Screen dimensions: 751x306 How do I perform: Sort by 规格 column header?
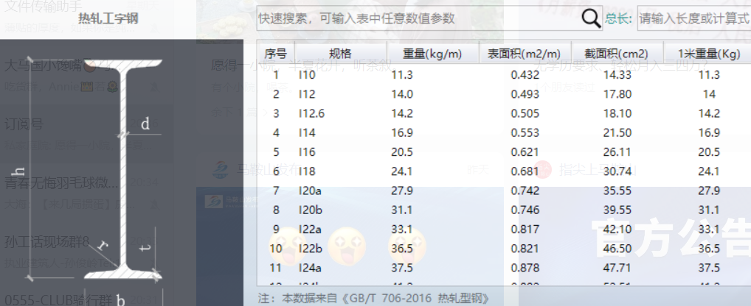click(340, 54)
